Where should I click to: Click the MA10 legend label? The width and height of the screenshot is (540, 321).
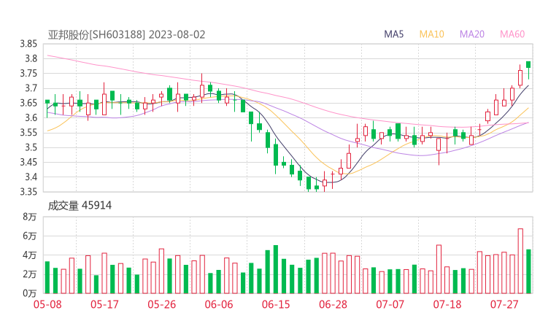pyautogui.click(x=431, y=34)
